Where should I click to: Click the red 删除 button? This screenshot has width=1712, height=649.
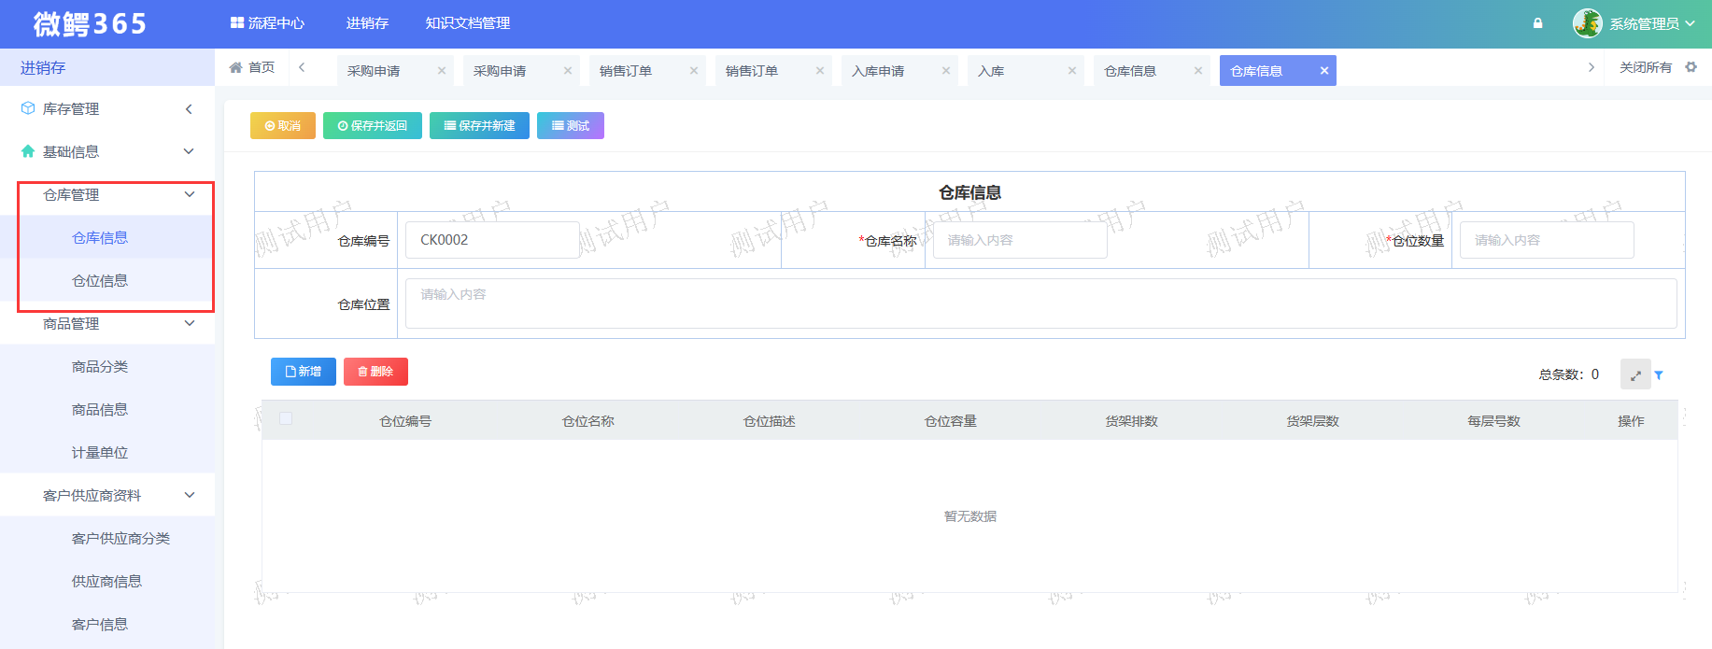click(375, 372)
